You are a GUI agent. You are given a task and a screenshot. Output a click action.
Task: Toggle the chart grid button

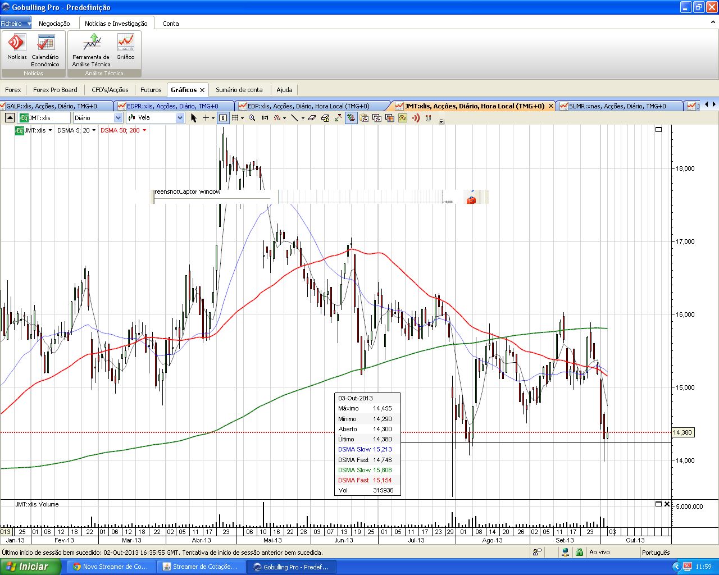click(x=235, y=118)
